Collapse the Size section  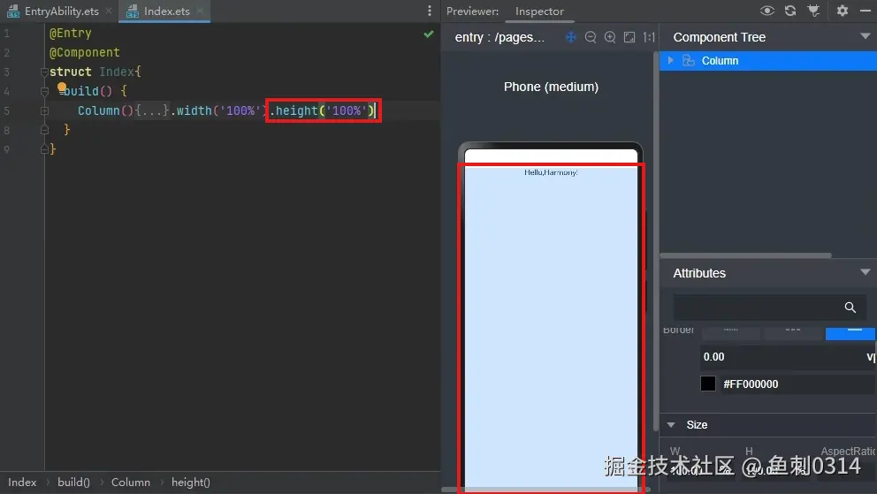[671, 425]
